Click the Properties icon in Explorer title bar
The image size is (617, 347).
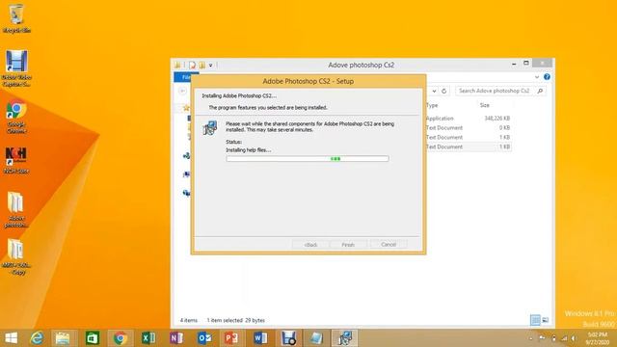coord(192,65)
